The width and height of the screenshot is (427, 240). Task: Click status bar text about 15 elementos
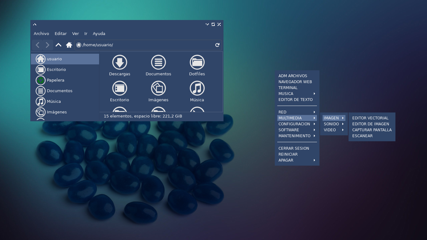coord(143,116)
